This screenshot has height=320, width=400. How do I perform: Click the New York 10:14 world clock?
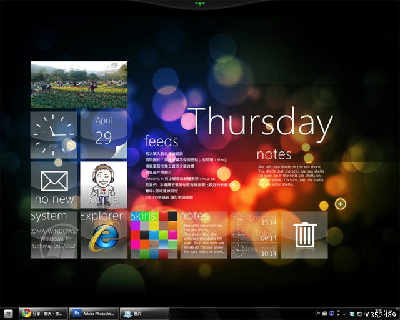tap(254, 251)
